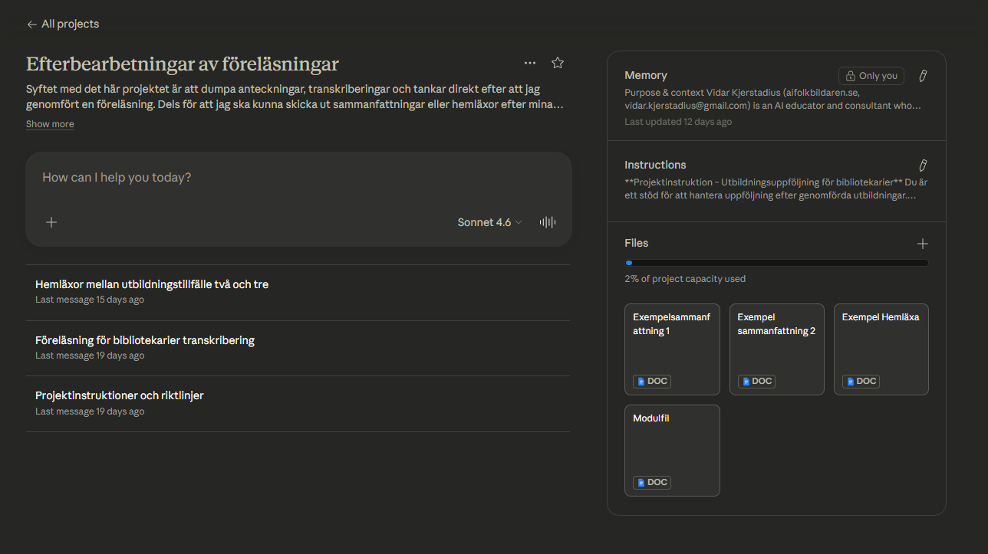Viewport: 988px width, 554px height.
Task: Open chat Hemläxor mellan utbildningstillfälle två och tre
Action: tap(152, 284)
